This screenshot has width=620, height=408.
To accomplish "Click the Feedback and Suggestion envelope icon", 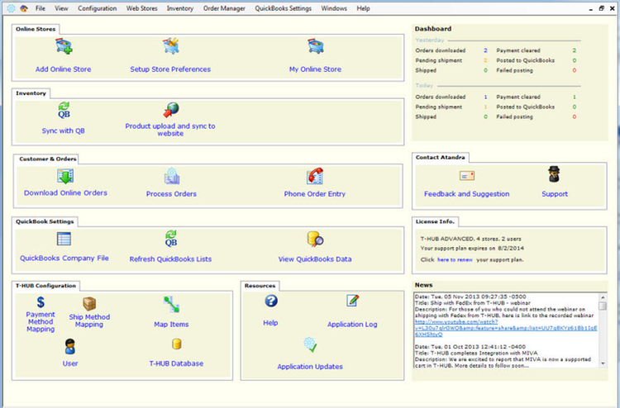I will [x=467, y=176].
